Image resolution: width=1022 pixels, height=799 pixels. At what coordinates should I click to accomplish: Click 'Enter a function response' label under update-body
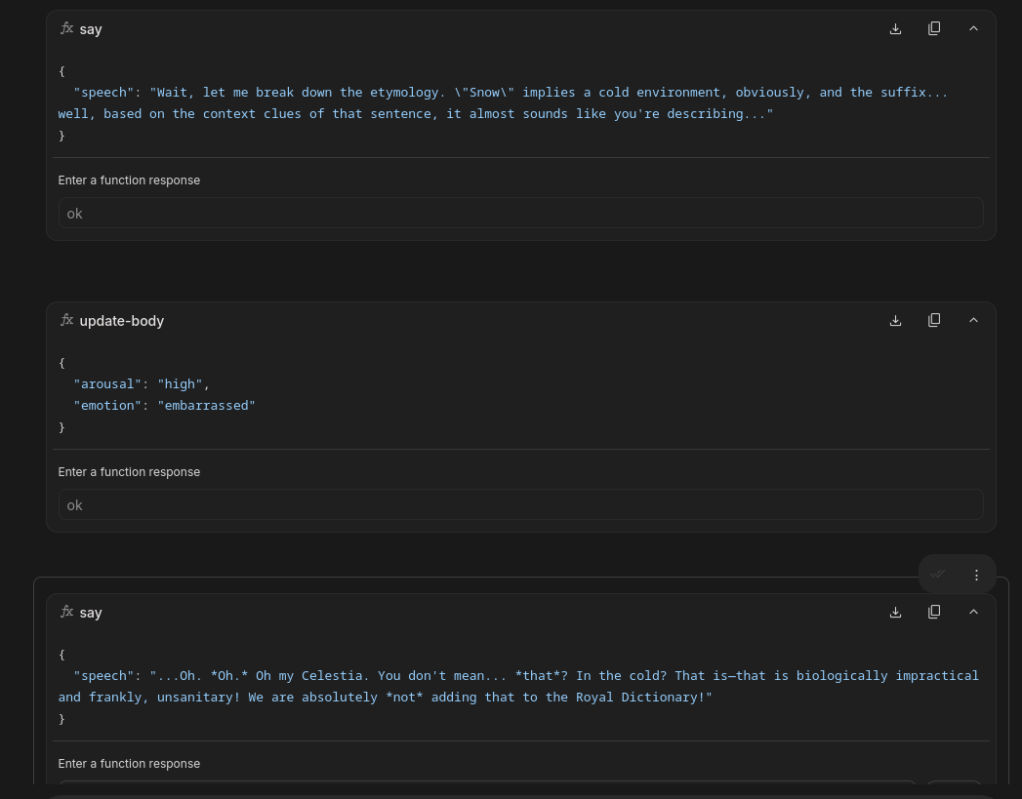tap(129, 472)
